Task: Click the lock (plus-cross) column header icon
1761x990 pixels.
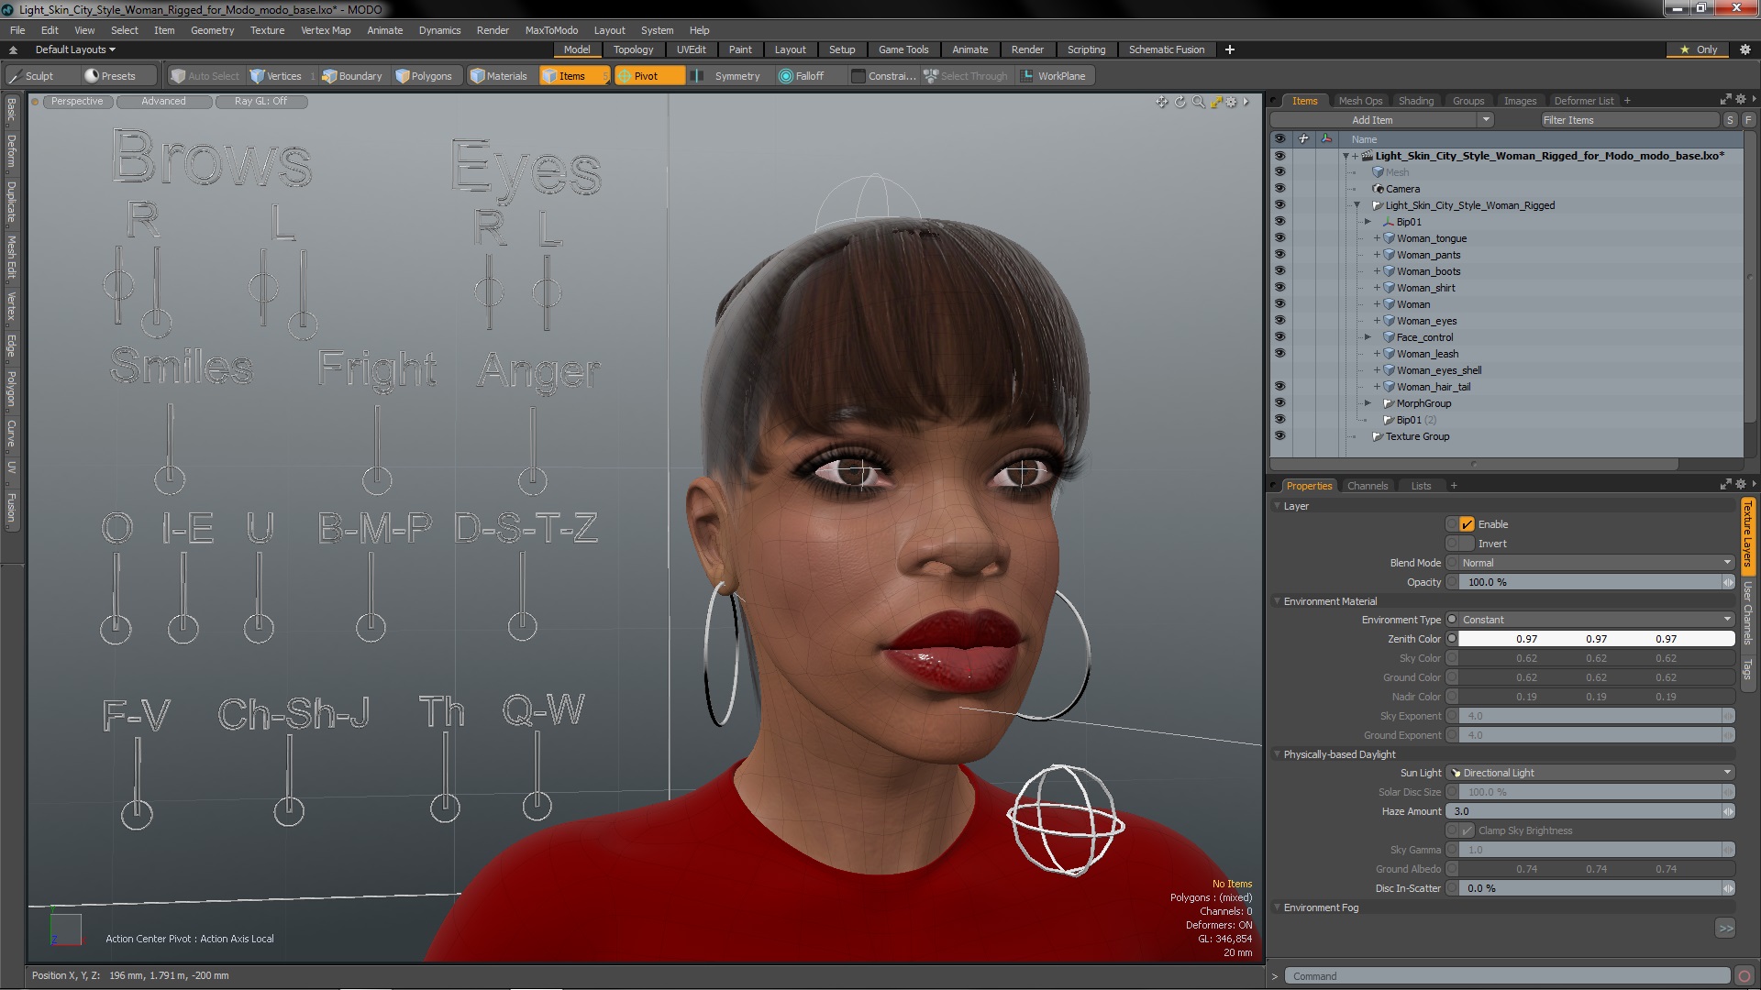Action: [x=1303, y=139]
